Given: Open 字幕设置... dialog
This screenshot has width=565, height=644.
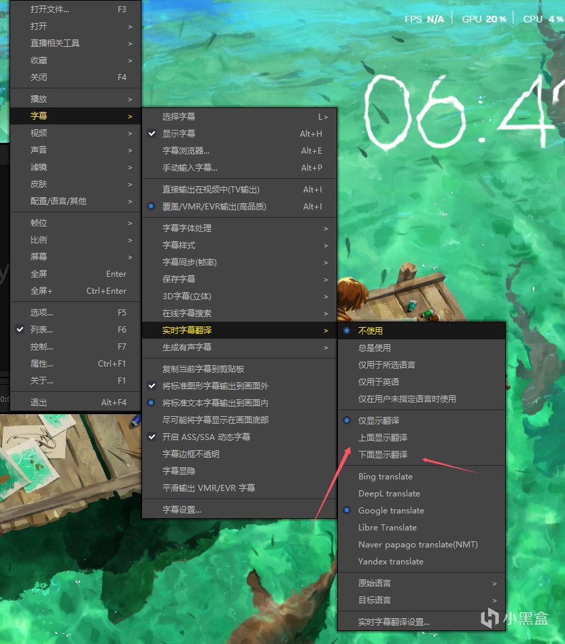Looking at the screenshot, I should (239, 510).
